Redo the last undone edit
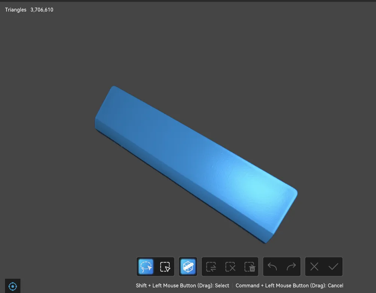Screen dimensions: 376x293 (291, 266)
